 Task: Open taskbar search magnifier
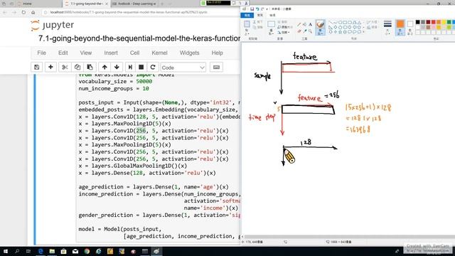coord(17,251)
